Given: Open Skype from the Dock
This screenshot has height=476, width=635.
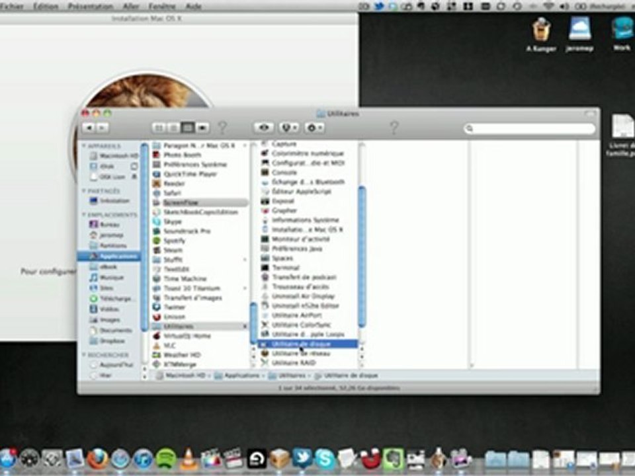Looking at the screenshot, I should pos(325,459).
